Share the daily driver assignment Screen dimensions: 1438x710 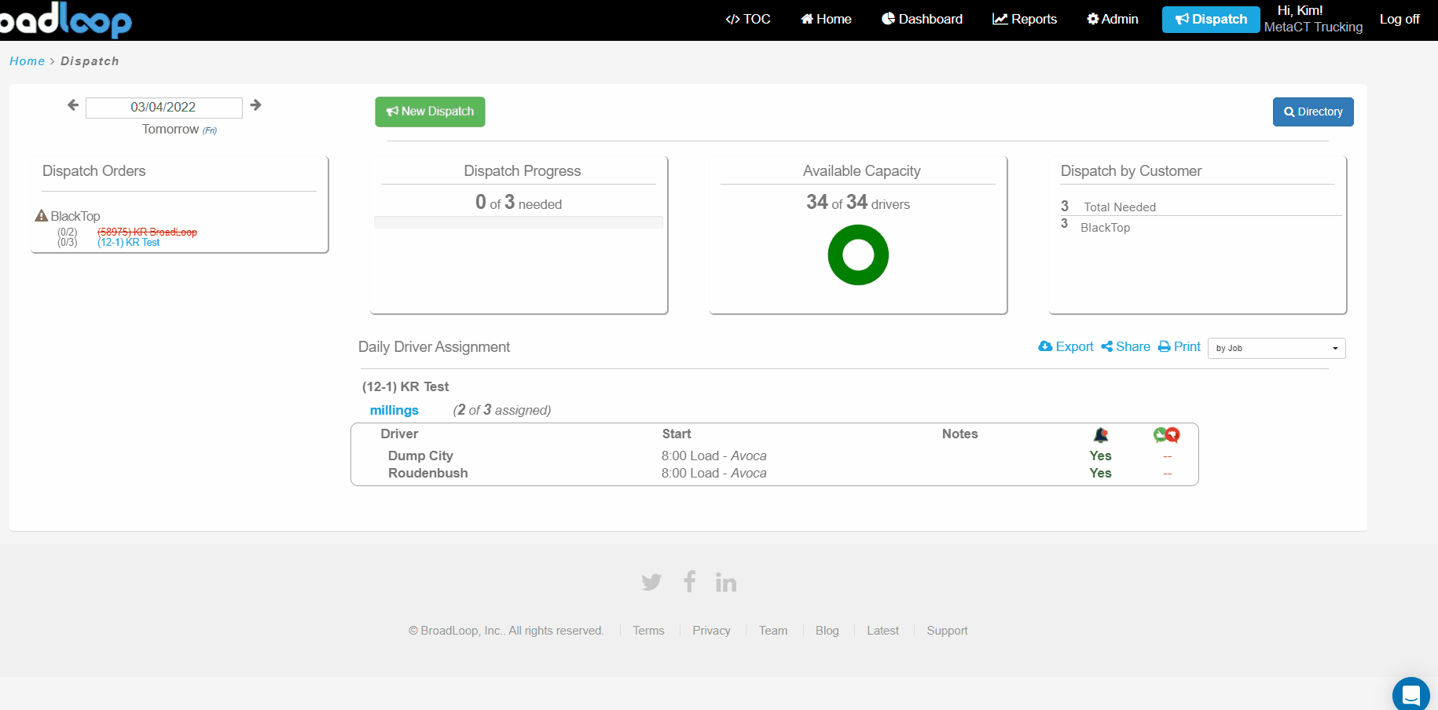1125,346
